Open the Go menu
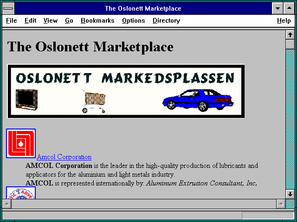Viewport: 297px width, 222px height. (69, 20)
